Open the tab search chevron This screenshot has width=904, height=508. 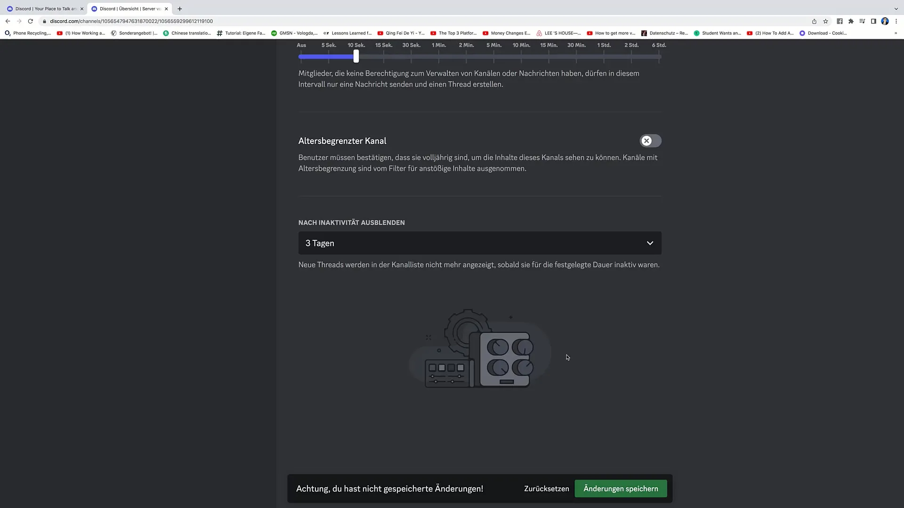[896, 8]
